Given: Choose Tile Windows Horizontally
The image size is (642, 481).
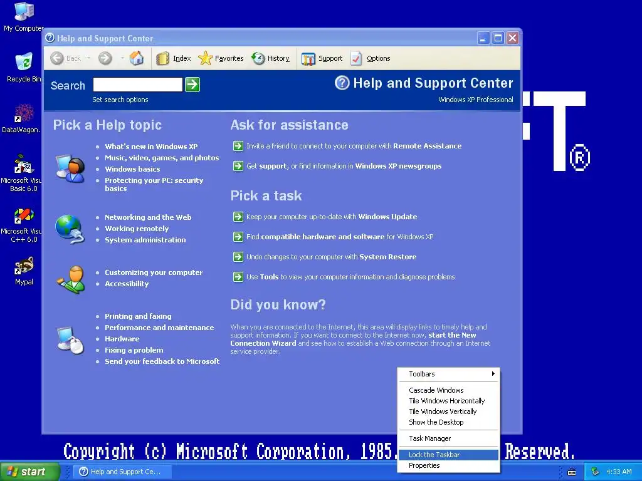Looking at the screenshot, I should pyautogui.click(x=448, y=401).
